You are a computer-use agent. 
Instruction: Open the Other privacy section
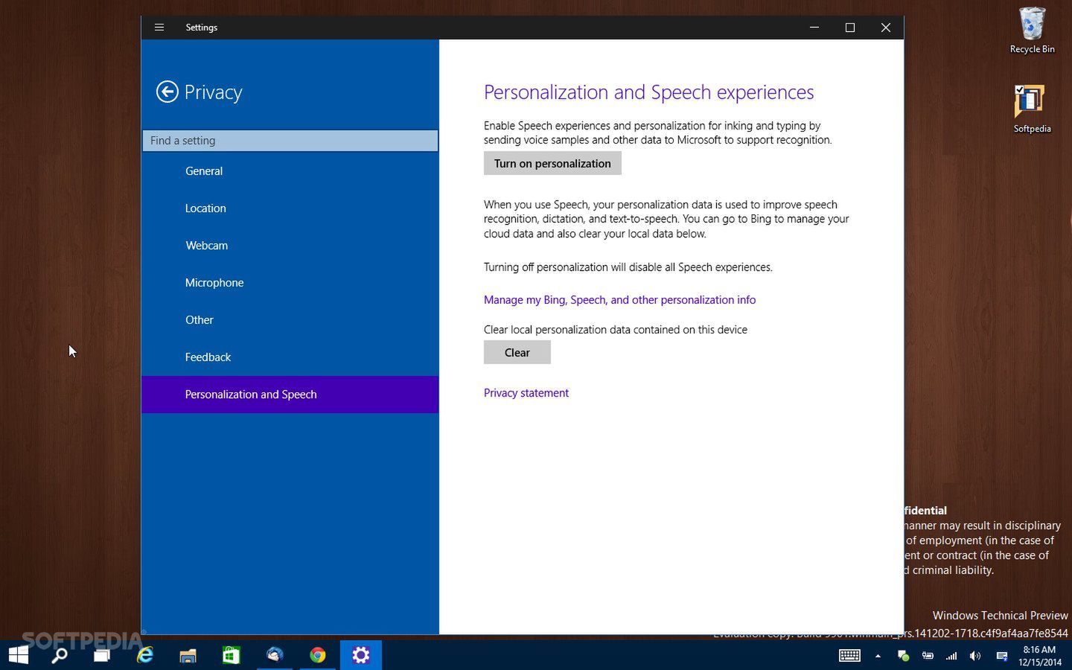(290, 320)
